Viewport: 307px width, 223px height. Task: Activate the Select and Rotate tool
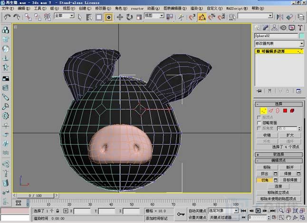pos(129,17)
